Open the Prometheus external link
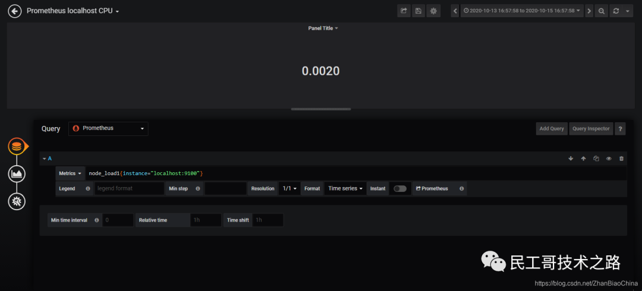The width and height of the screenshot is (642, 291). tap(432, 189)
